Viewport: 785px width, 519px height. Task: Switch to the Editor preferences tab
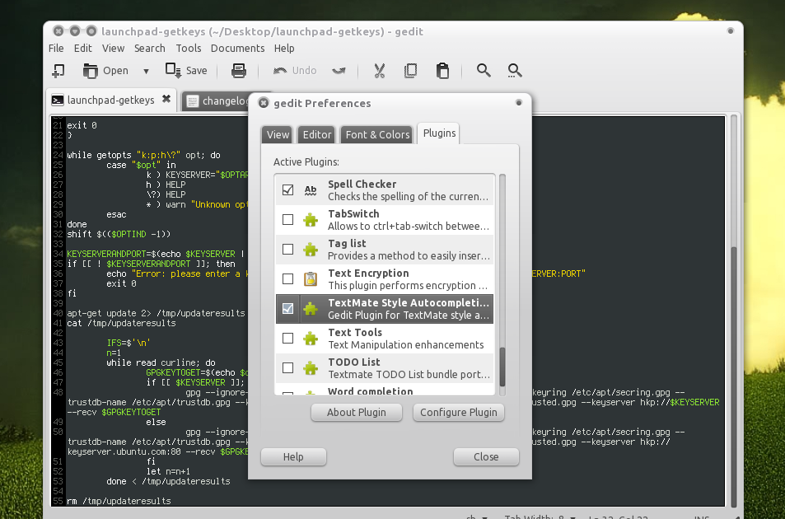(317, 135)
